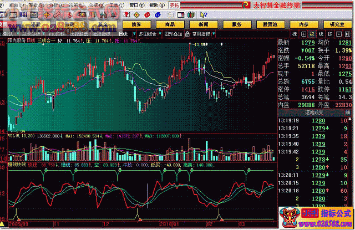
Task: Open the 公式 menu
Action: pyautogui.click(x=94, y=5)
